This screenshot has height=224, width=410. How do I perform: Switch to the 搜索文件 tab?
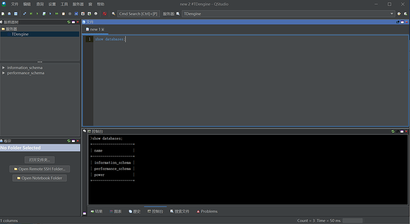point(179,211)
